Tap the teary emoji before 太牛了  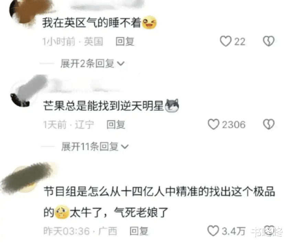point(62,212)
